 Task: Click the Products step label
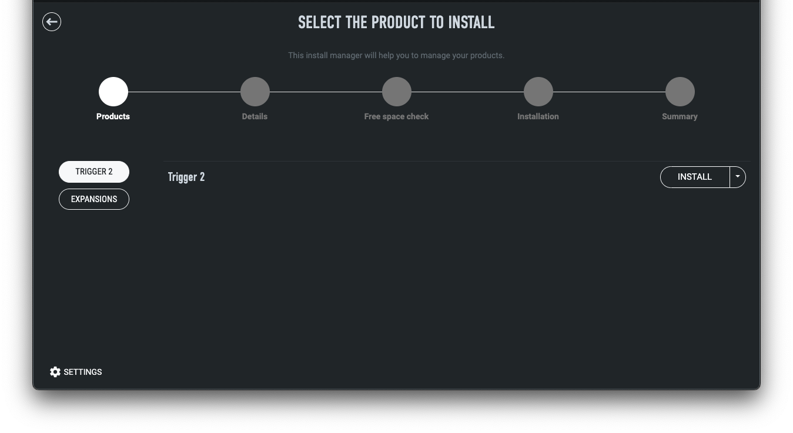(x=113, y=116)
